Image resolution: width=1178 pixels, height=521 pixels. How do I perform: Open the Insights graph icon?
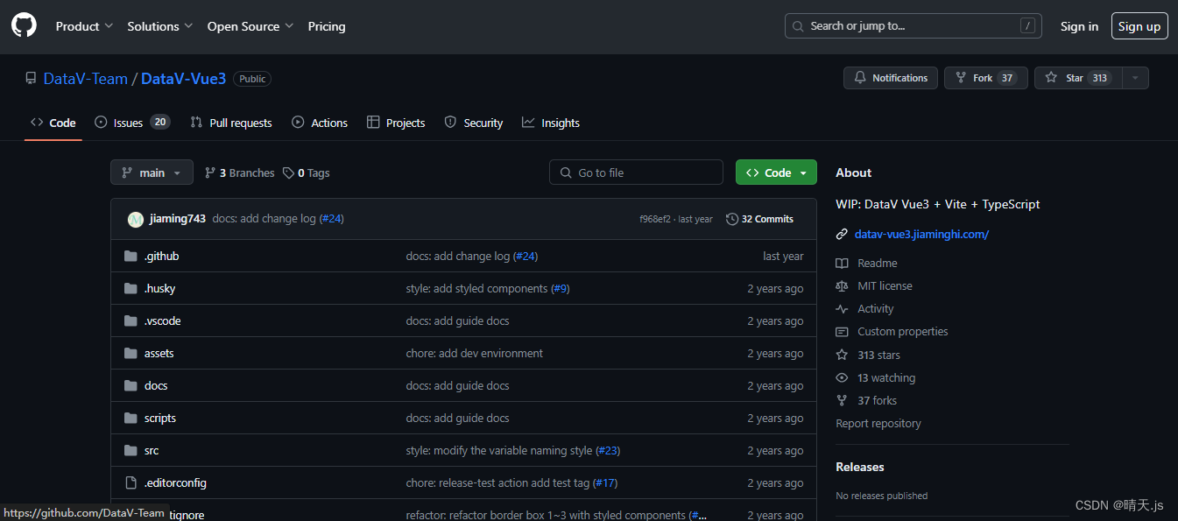click(x=526, y=122)
